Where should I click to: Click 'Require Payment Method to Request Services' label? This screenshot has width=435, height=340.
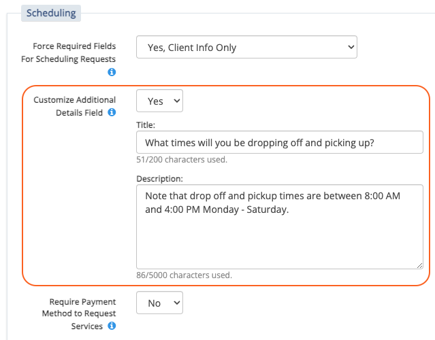[79, 313]
